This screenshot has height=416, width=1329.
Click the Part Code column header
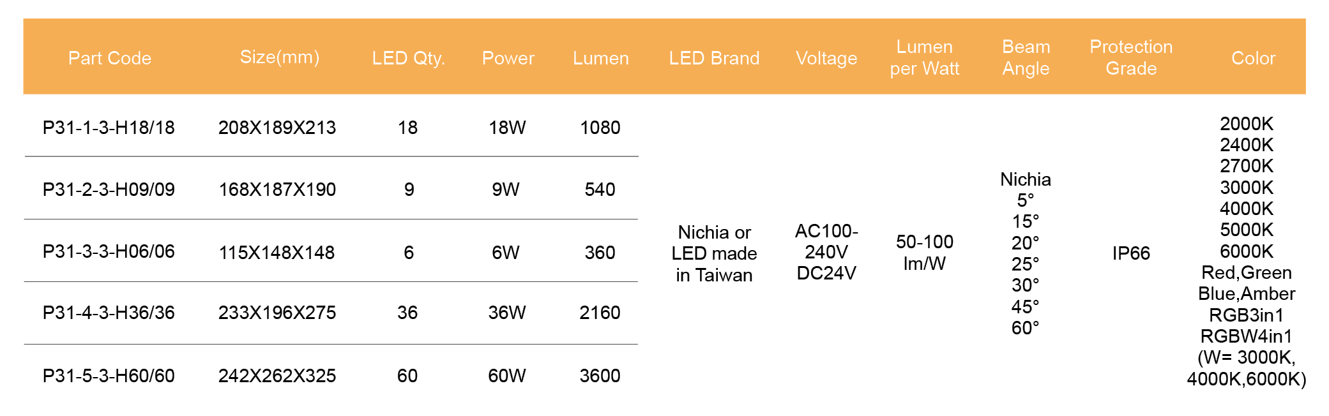tap(110, 58)
